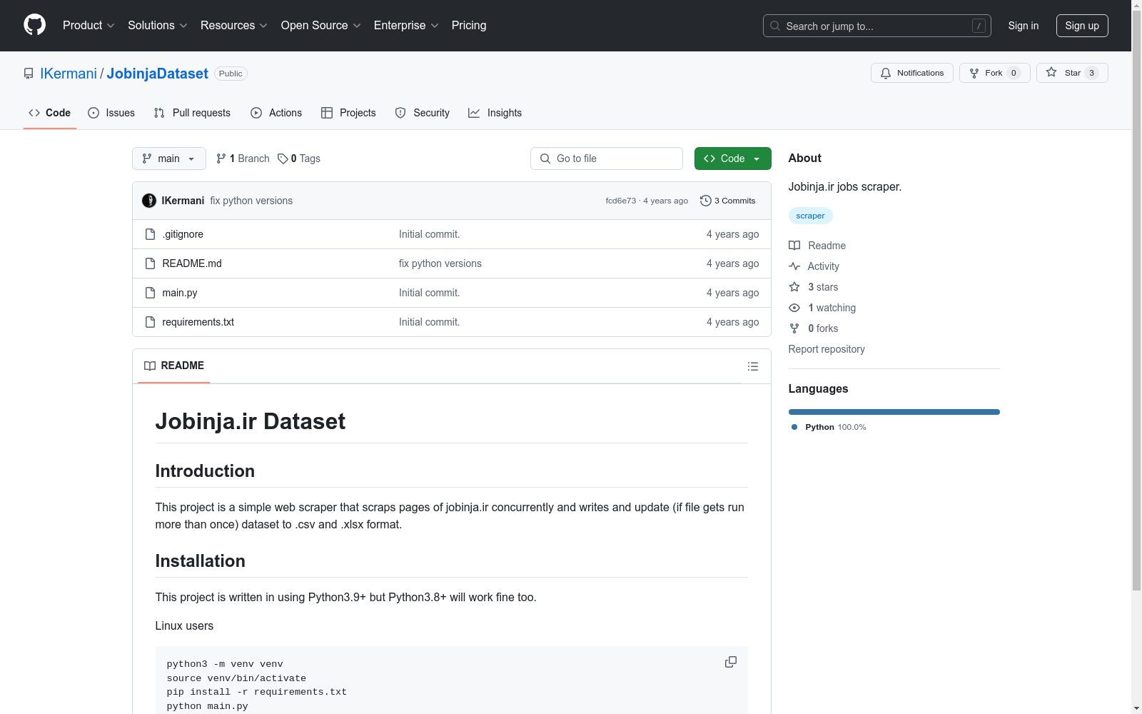Click the IKermani commit author avatar
This screenshot has height=714, width=1142.
coord(149,201)
